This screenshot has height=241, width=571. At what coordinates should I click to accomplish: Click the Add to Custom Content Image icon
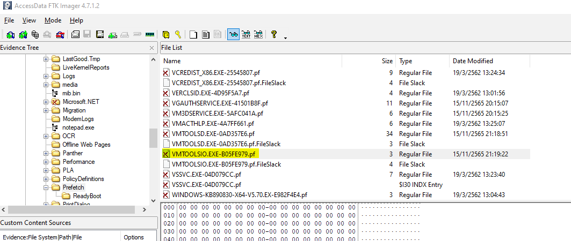click(x=112, y=34)
